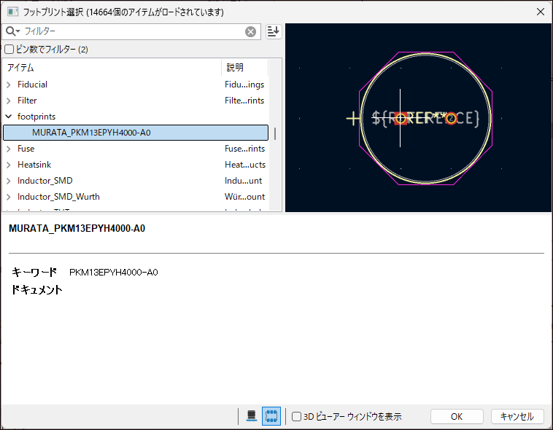Click in the フィルター search field
The width and height of the screenshot is (553, 430).
131,31
